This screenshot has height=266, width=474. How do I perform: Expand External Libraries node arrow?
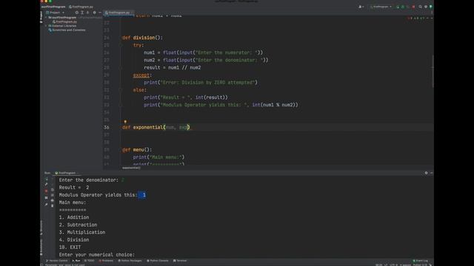coord(46,26)
